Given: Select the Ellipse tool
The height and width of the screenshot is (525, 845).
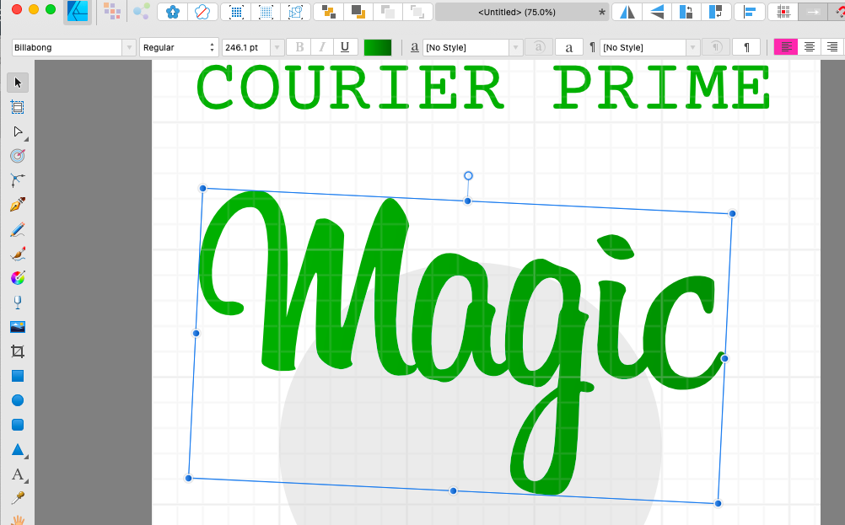Looking at the screenshot, I should tap(18, 400).
